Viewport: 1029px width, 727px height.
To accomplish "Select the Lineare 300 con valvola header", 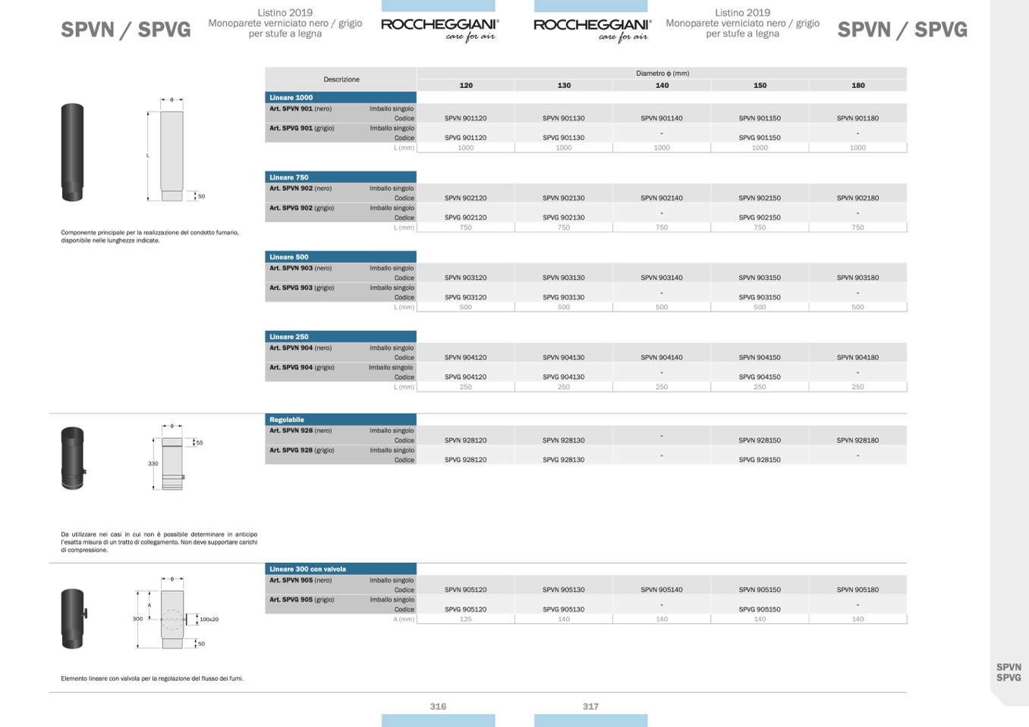I will pos(340,569).
